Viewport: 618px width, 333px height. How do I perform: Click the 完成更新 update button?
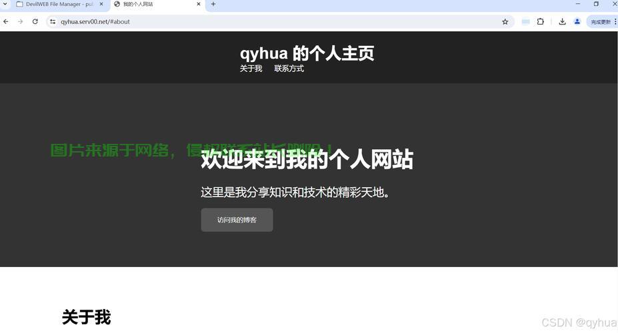point(602,22)
